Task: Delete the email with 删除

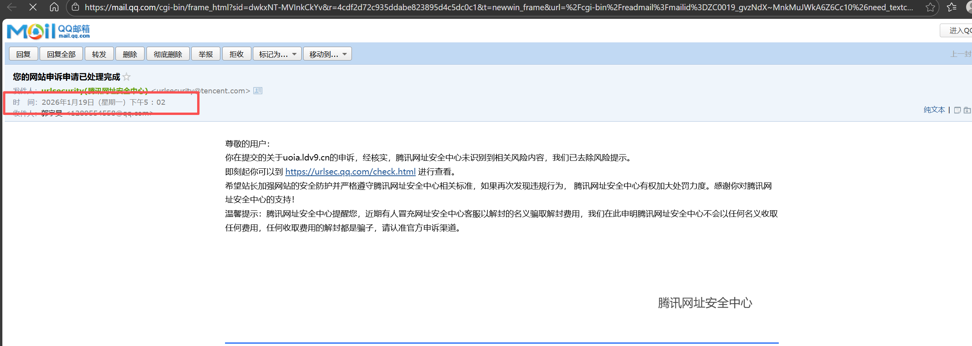Action: click(130, 54)
